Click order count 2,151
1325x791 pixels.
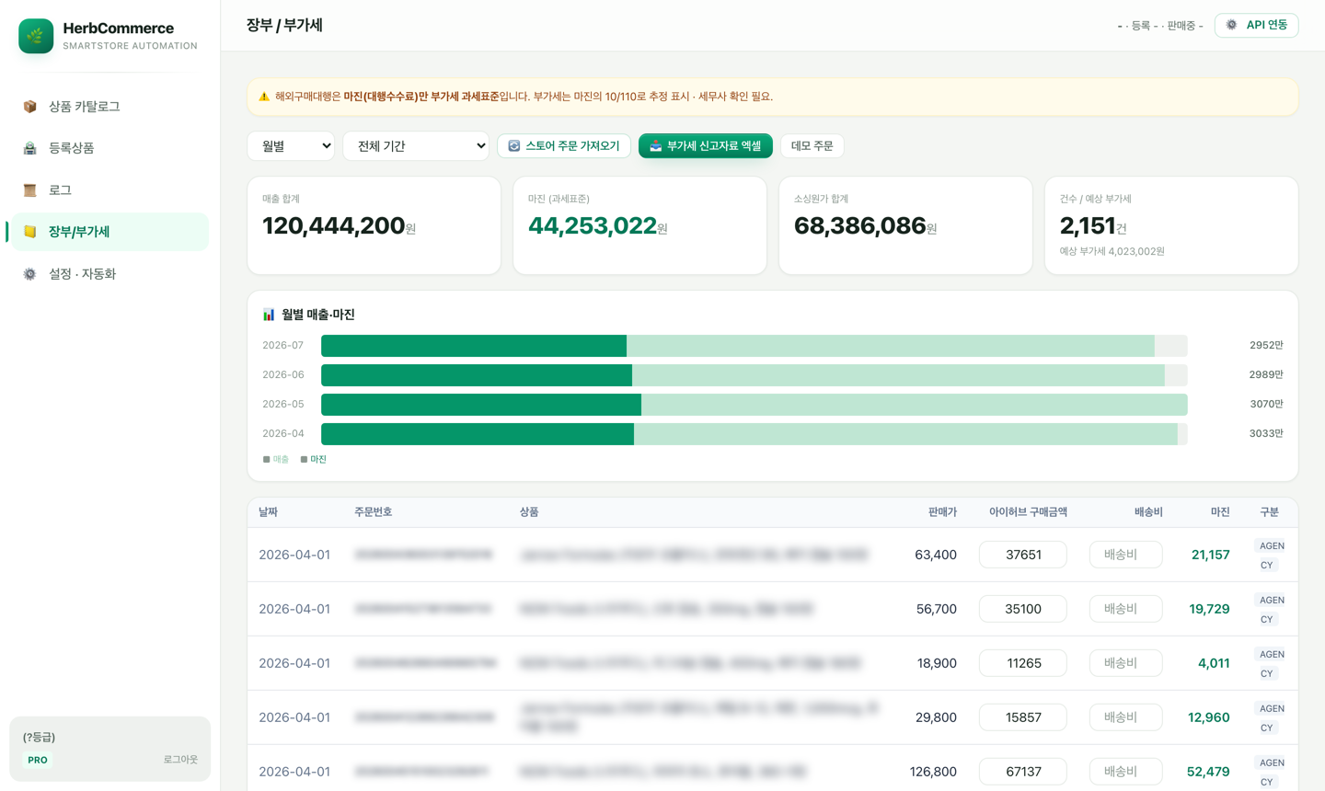(x=1088, y=225)
